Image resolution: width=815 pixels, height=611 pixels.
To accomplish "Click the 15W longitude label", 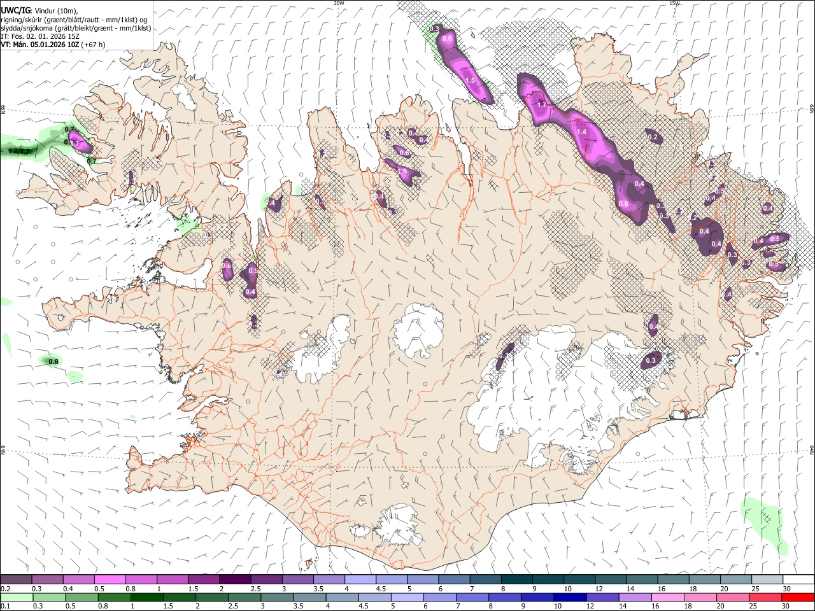I will point(674,3).
